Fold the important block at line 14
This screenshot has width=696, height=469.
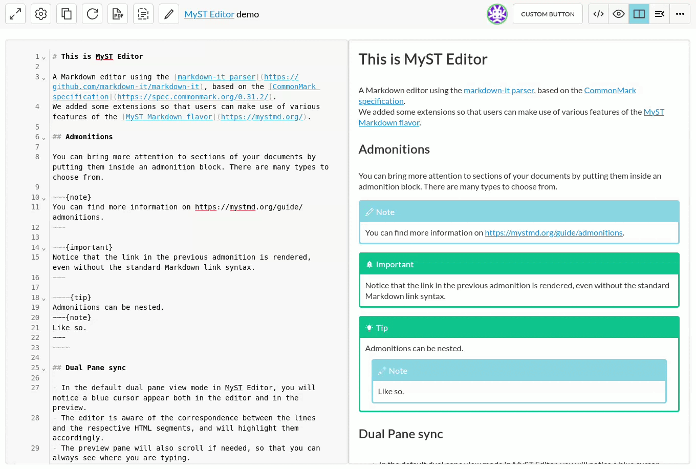pos(44,249)
